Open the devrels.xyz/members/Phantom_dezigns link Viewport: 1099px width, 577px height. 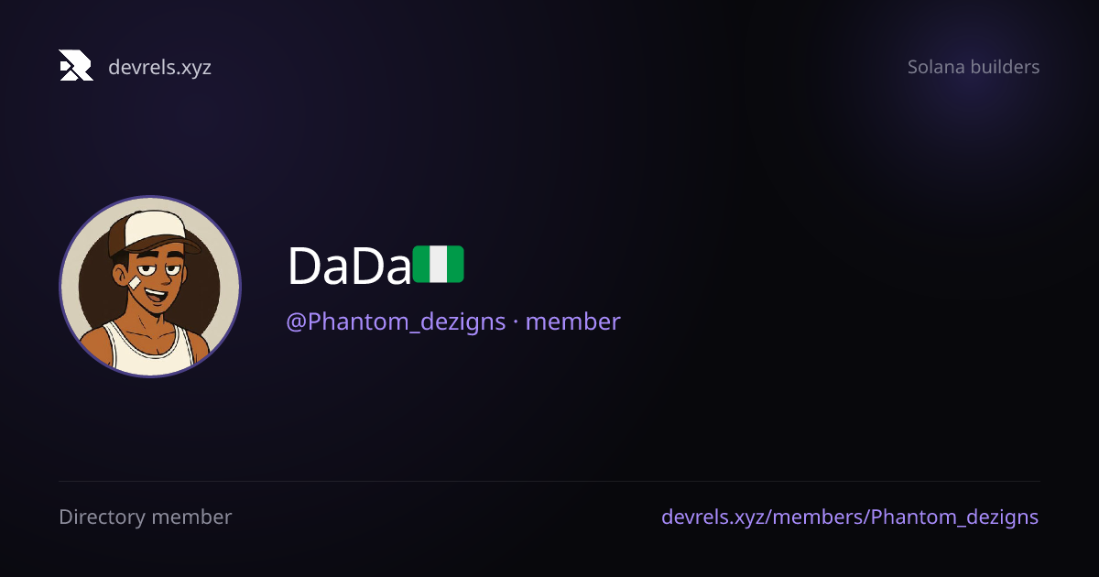tap(850, 517)
